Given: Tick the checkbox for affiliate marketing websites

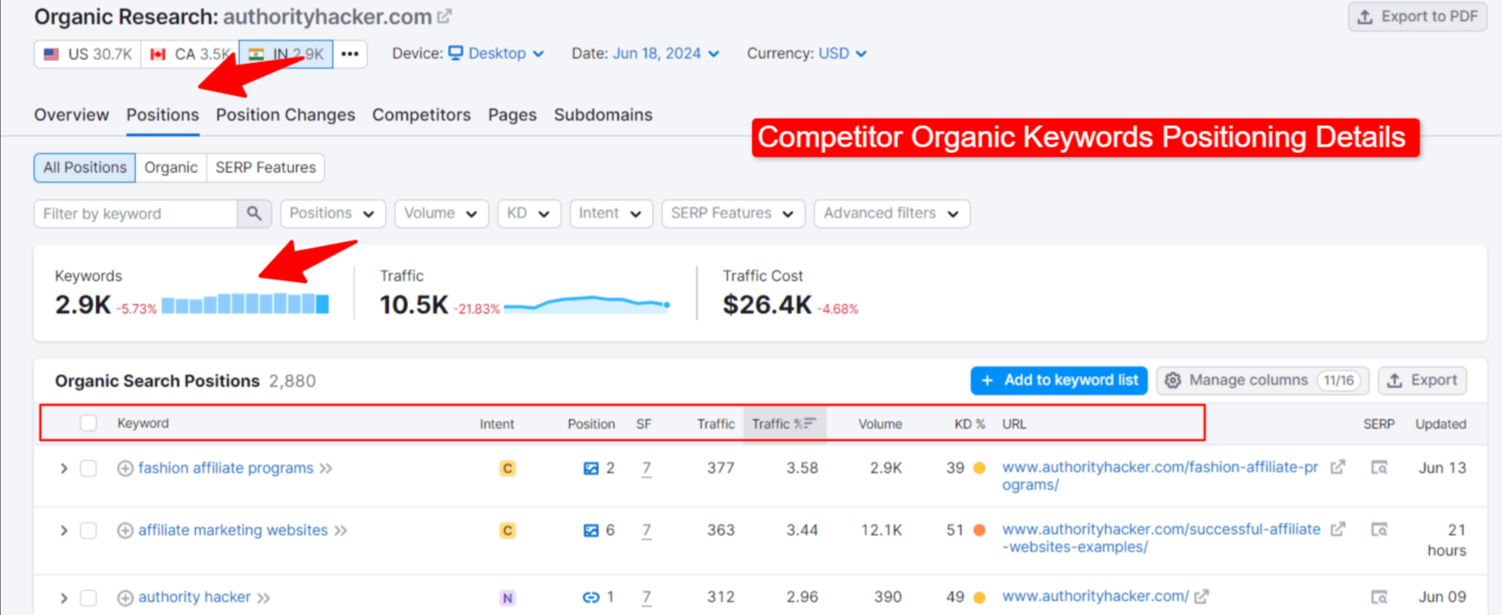Looking at the screenshot, I should 89,531.
